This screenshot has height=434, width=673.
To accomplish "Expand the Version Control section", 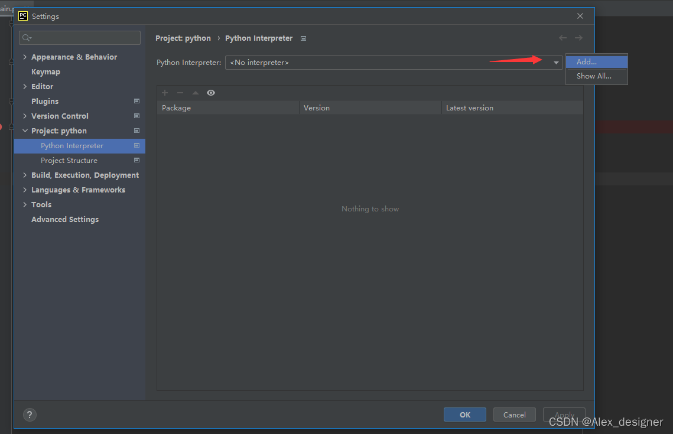I will coord(25,116).
